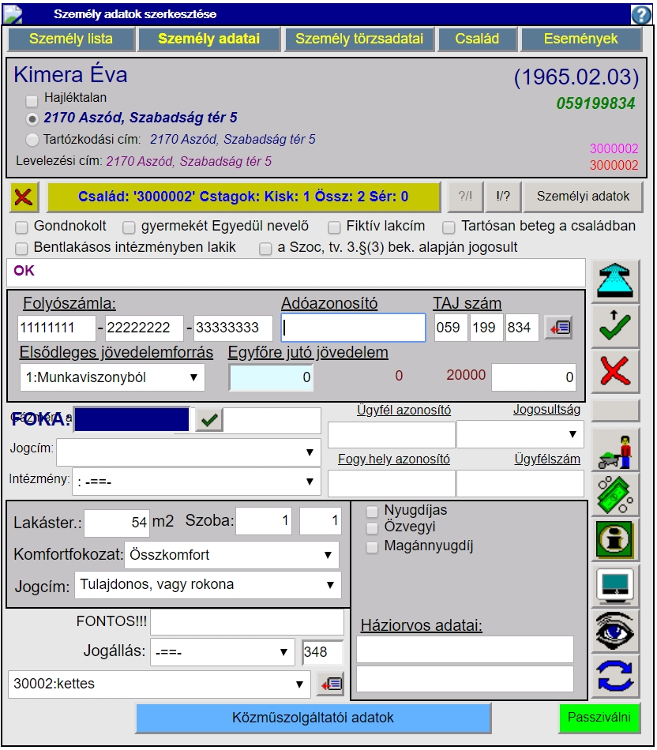Open the green info icon
This screenshot has height=750, width=657.
click(615, 540)
